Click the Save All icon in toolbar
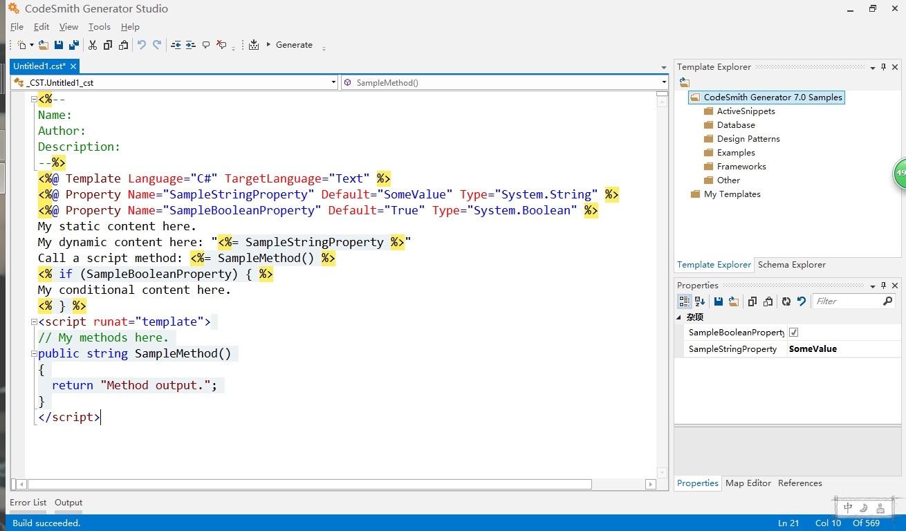The height and width of the screenshot is (531, 906). (74, 45)
